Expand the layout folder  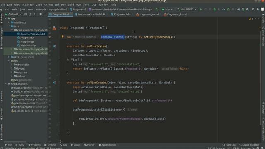[12, 68]
